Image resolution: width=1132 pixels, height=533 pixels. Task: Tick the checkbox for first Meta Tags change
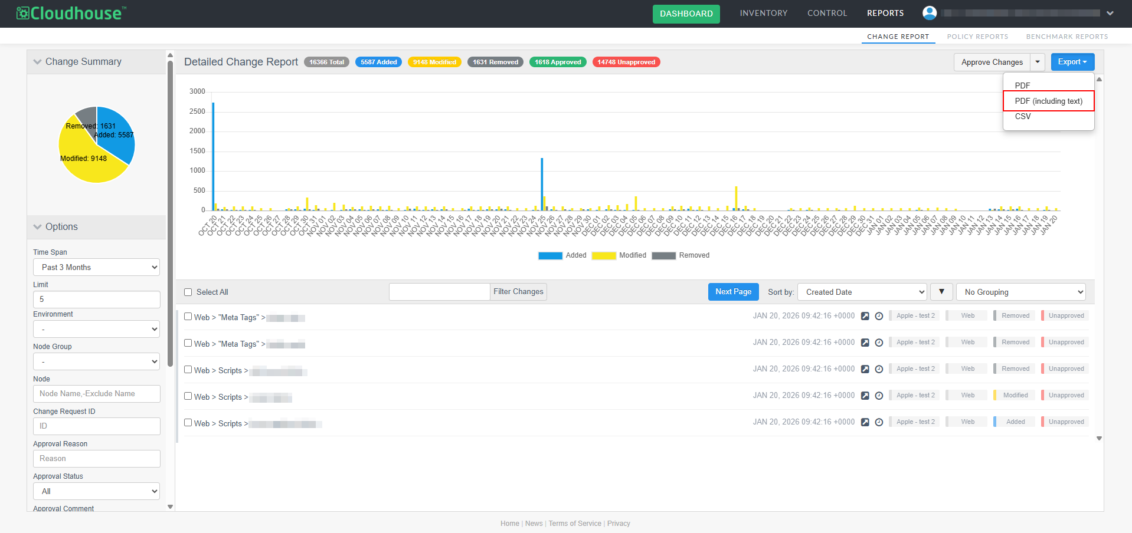pos(188,317)
